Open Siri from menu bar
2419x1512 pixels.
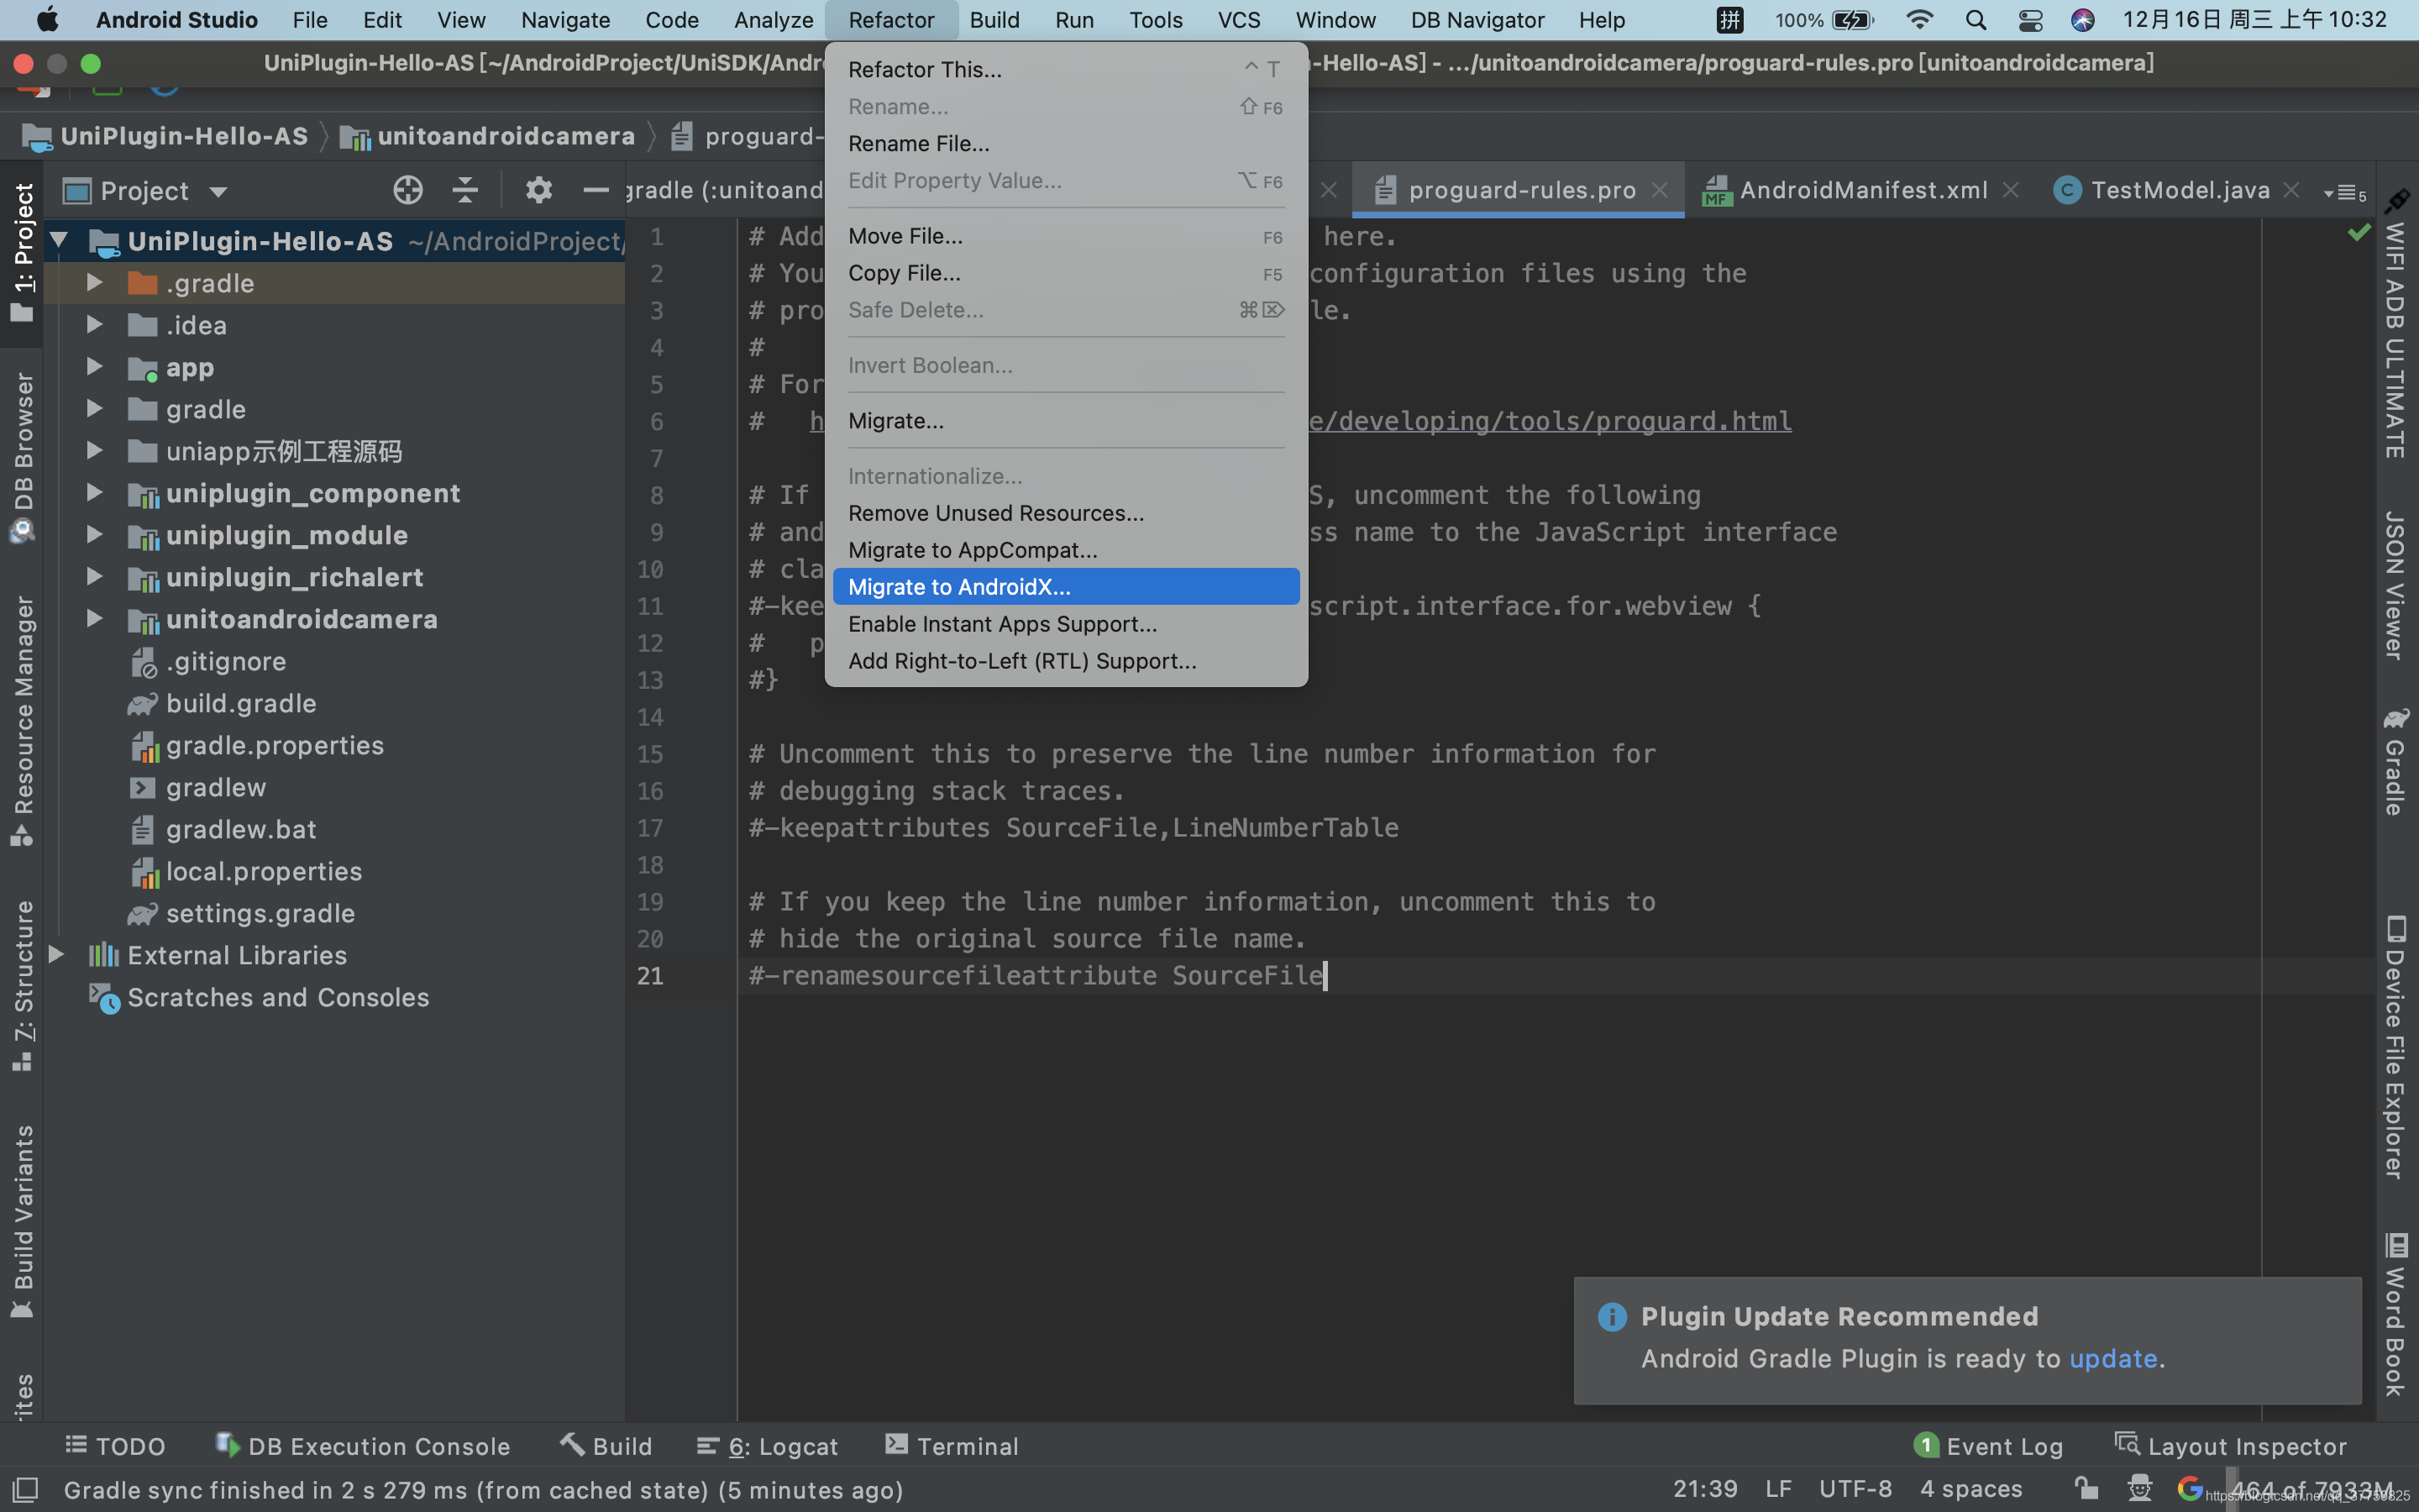(2083, 20)
